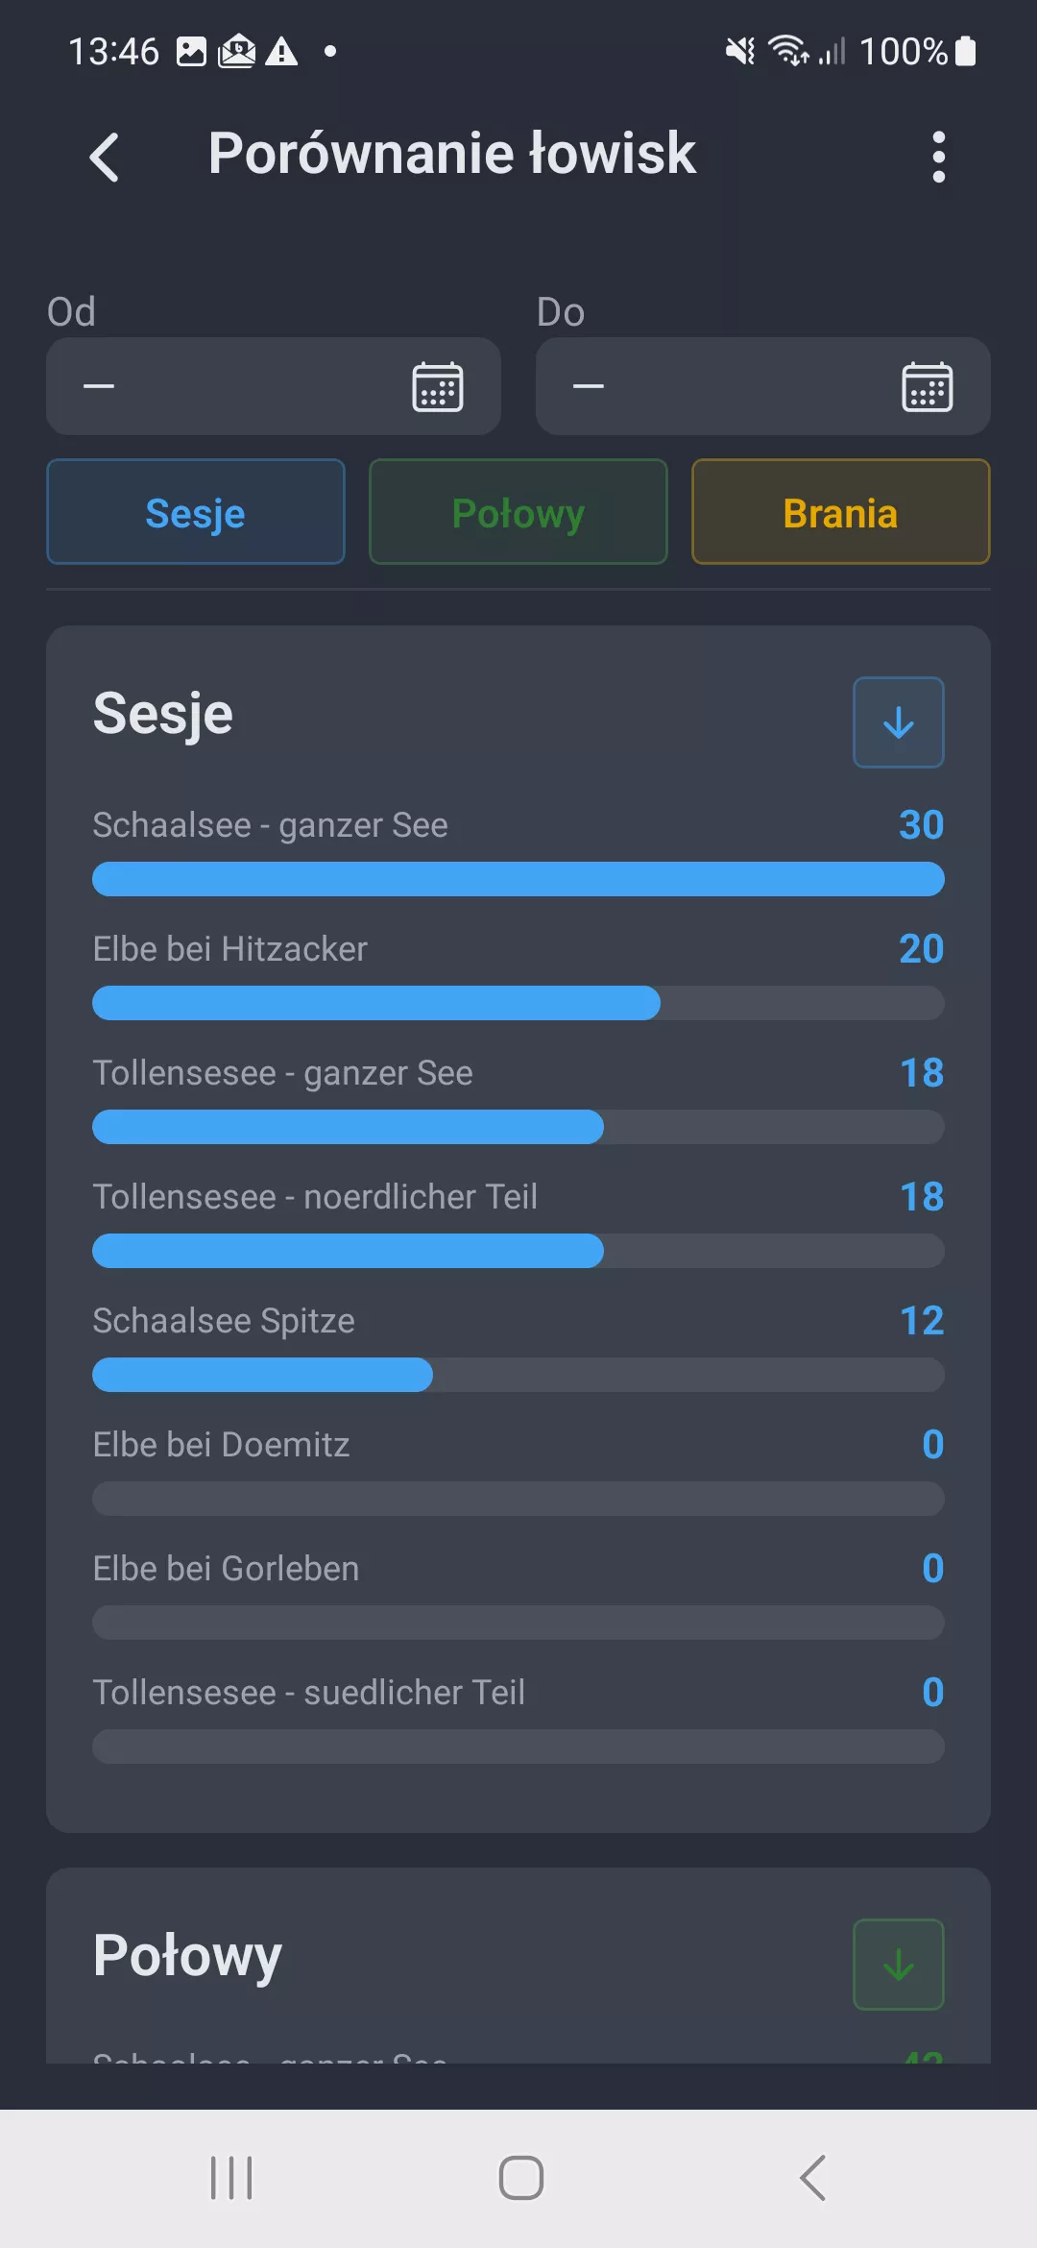The image size is (1037, 2248).
Task: Toggle the Połowy filter chip
Action: point(518,512)
